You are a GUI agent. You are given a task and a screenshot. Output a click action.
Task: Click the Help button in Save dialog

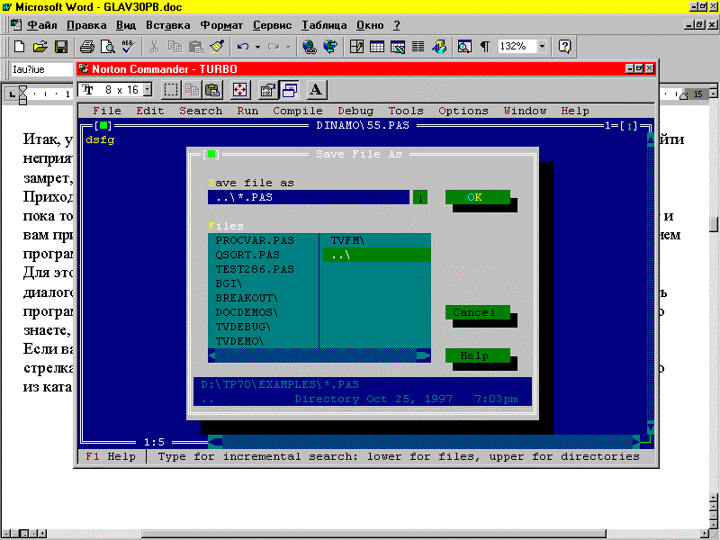478,355
